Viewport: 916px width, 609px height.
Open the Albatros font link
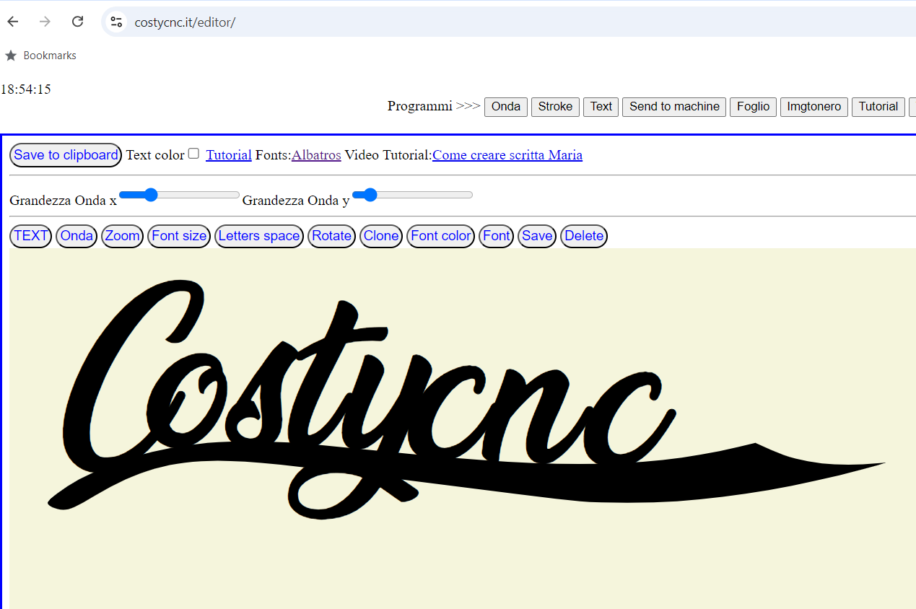(316, 155)
